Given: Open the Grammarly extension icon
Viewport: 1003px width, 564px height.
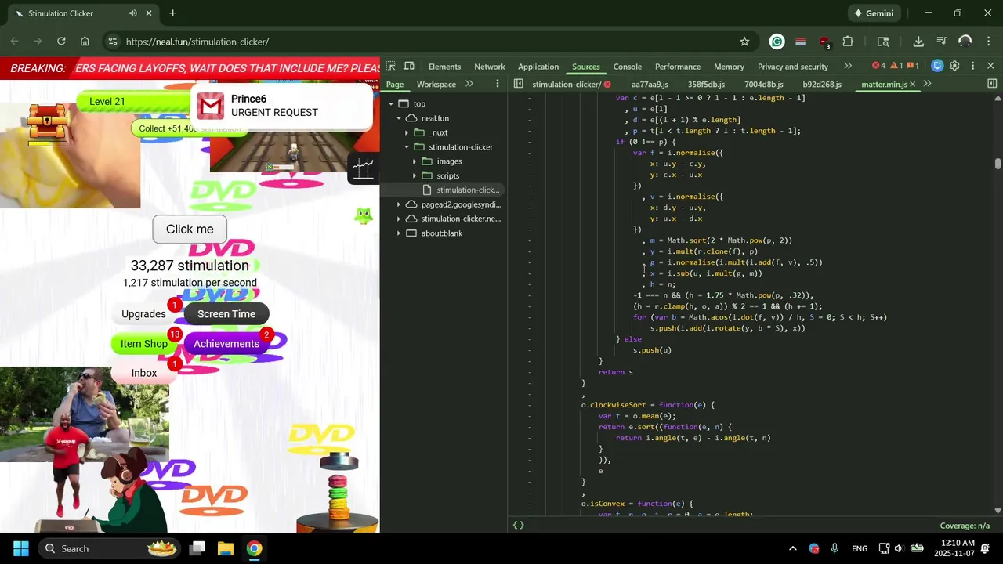Looking at the screenshot, I should point(777,42).
